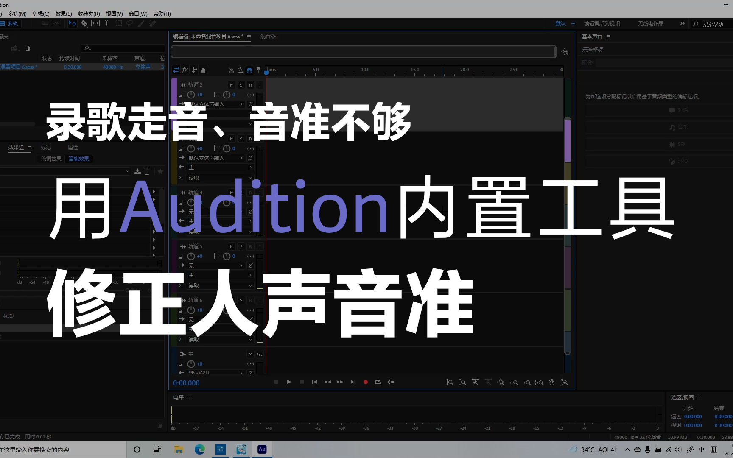The height and width of the screenshot is (458, 733).
Task: Show the track fx controls
Action: coord(185,70)
